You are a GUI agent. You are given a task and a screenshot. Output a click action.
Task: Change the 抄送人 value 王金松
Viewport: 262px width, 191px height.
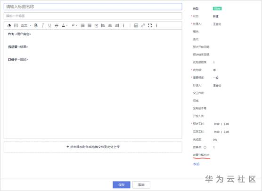[217, 86]
